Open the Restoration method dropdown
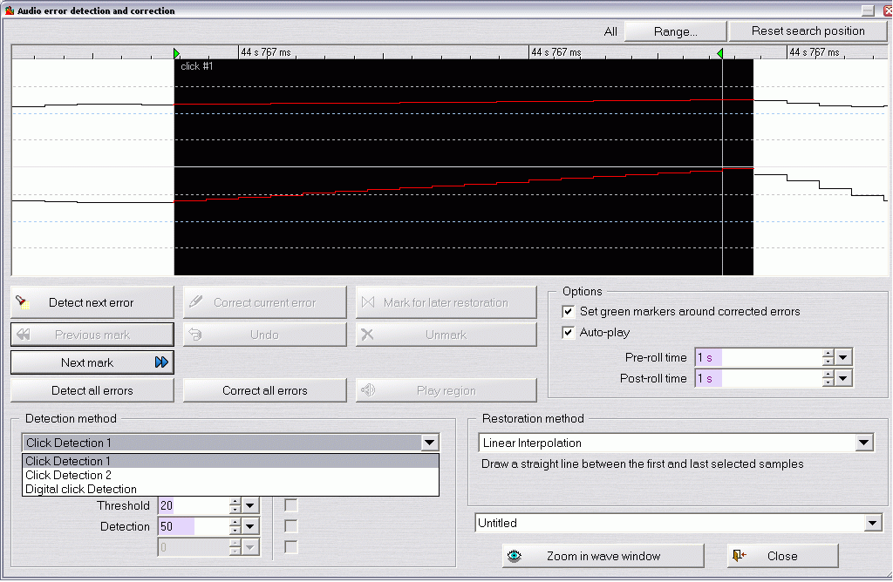 click(x=864, y=443)
